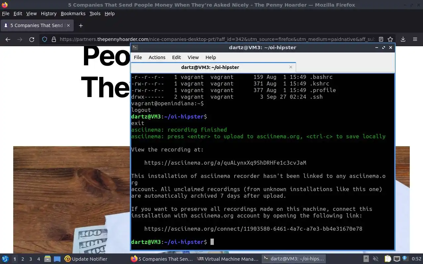Click the Firefox forward arrow button
Viewport: 423px width, 264px height.
[x=20, y=39]
